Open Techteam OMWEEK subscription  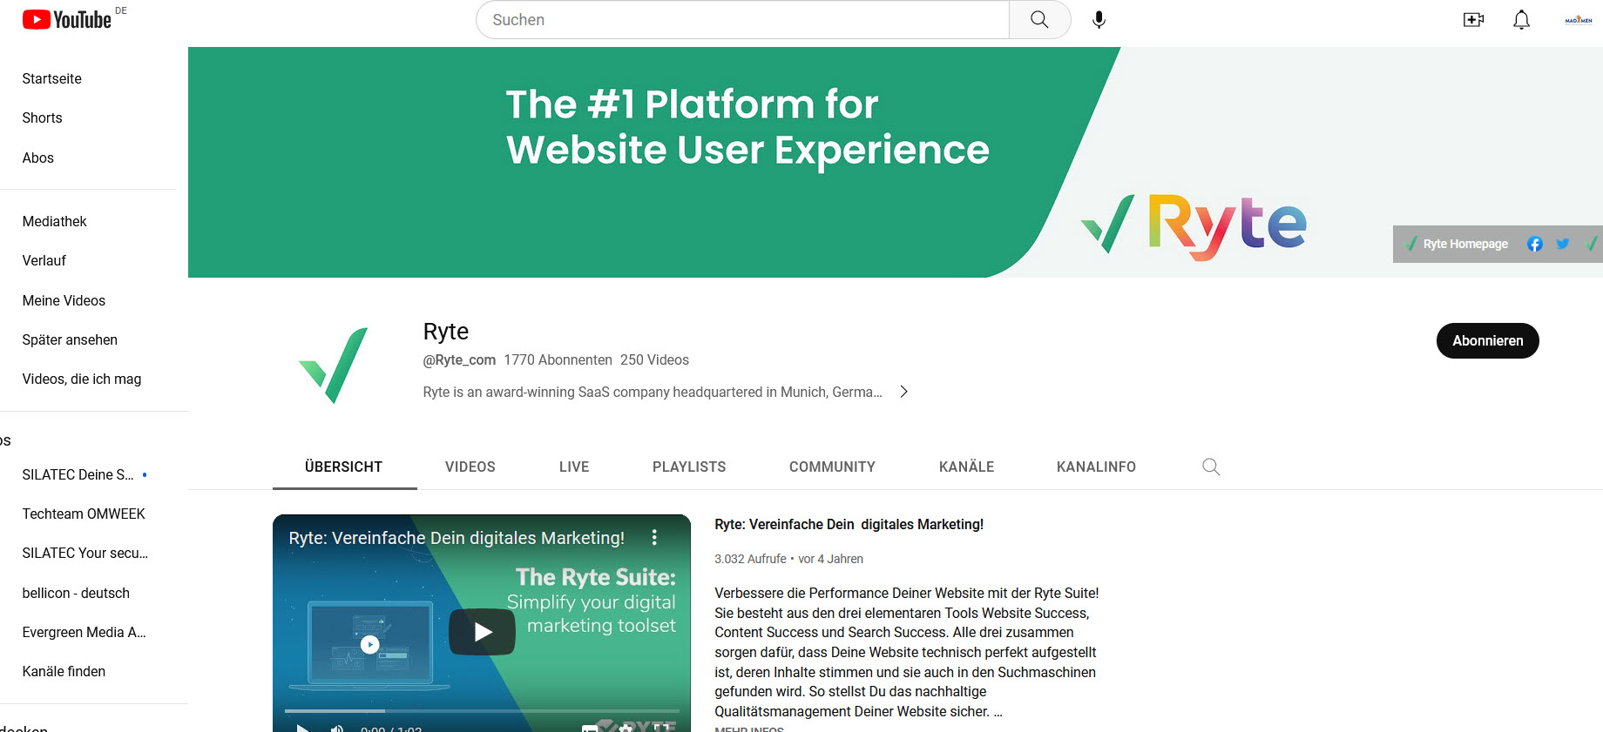(84, 514)
